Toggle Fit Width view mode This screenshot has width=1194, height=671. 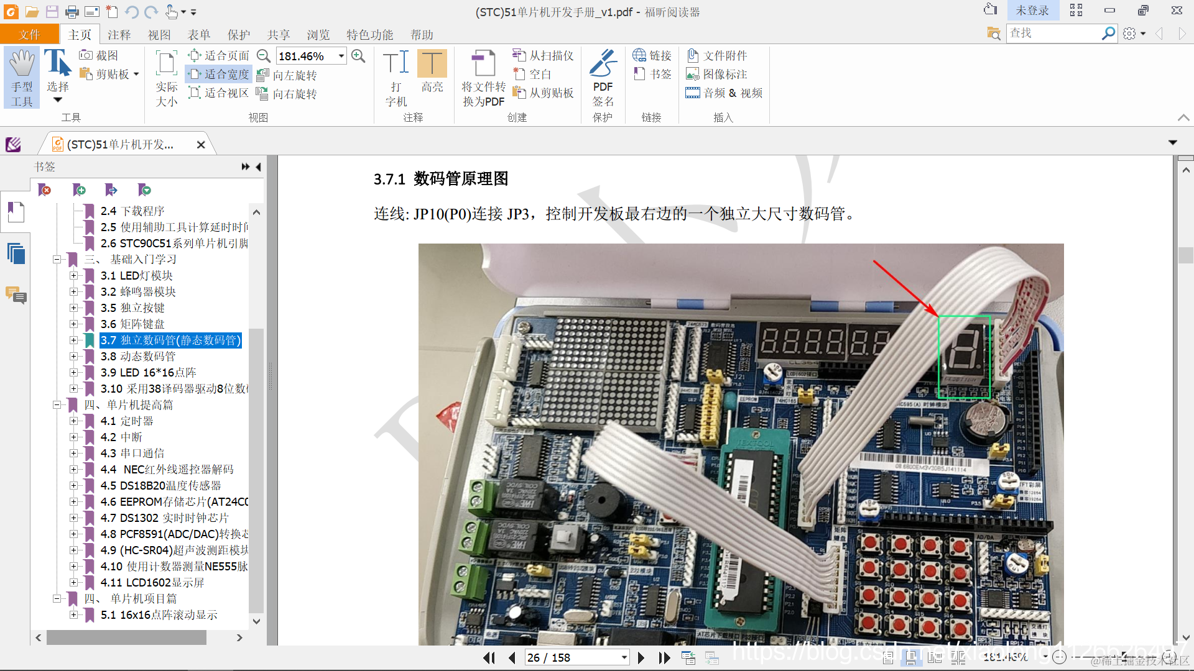click(219, 75)
